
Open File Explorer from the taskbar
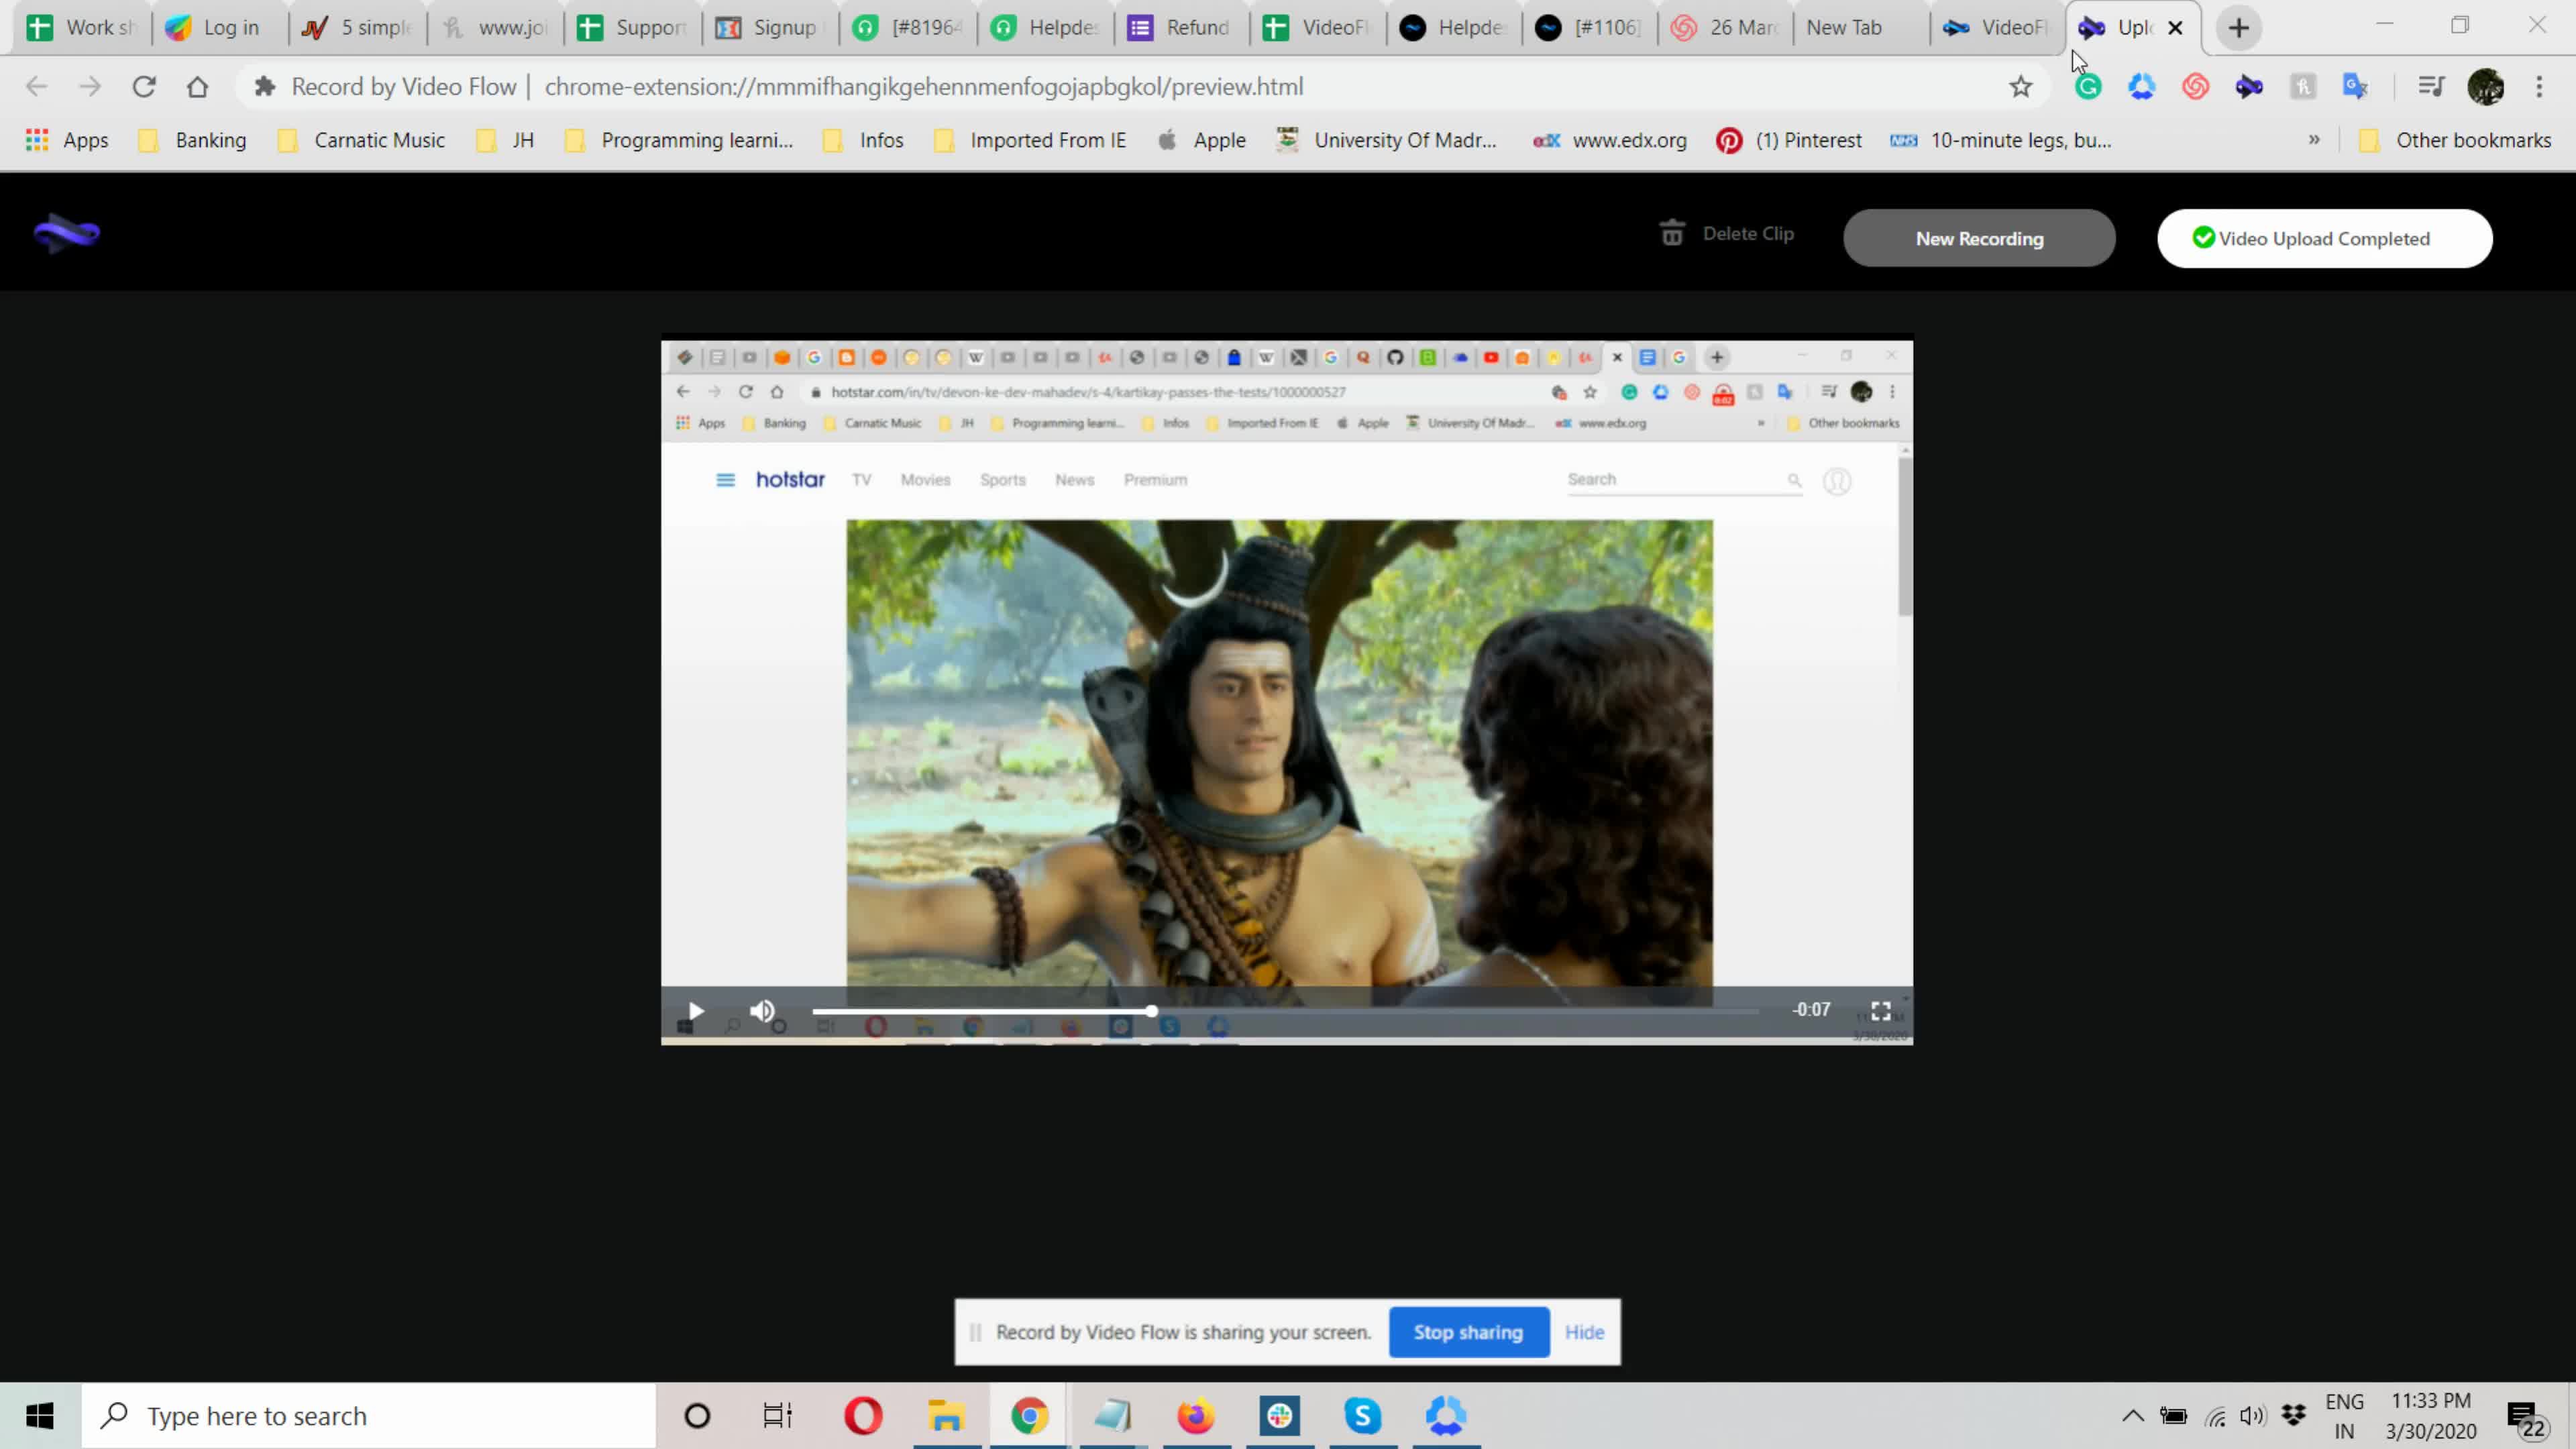pos(946,1416)
